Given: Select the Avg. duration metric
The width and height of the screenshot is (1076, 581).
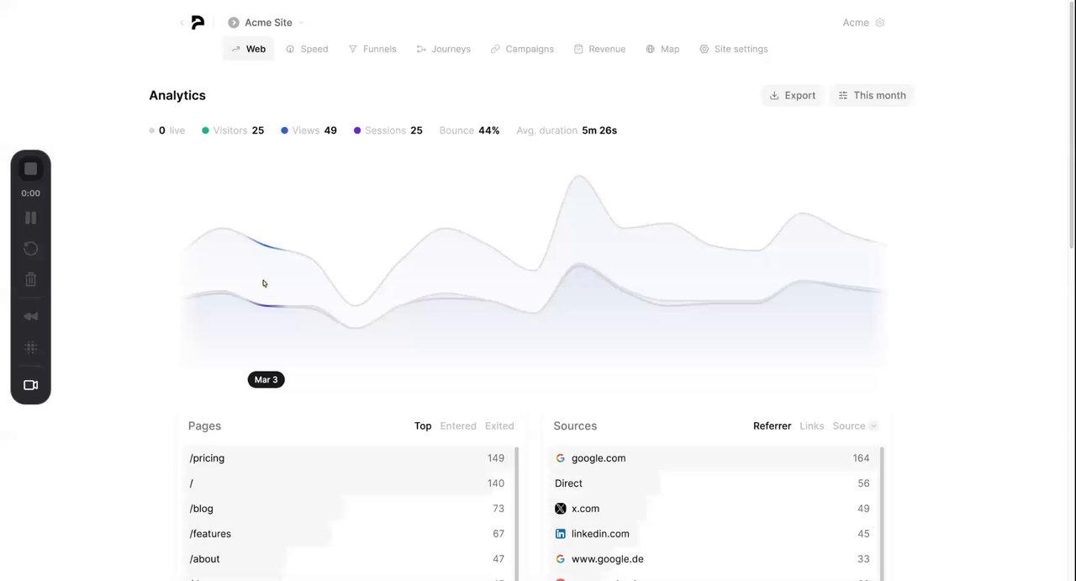Looking at the screenshot, I should (567, 130).
